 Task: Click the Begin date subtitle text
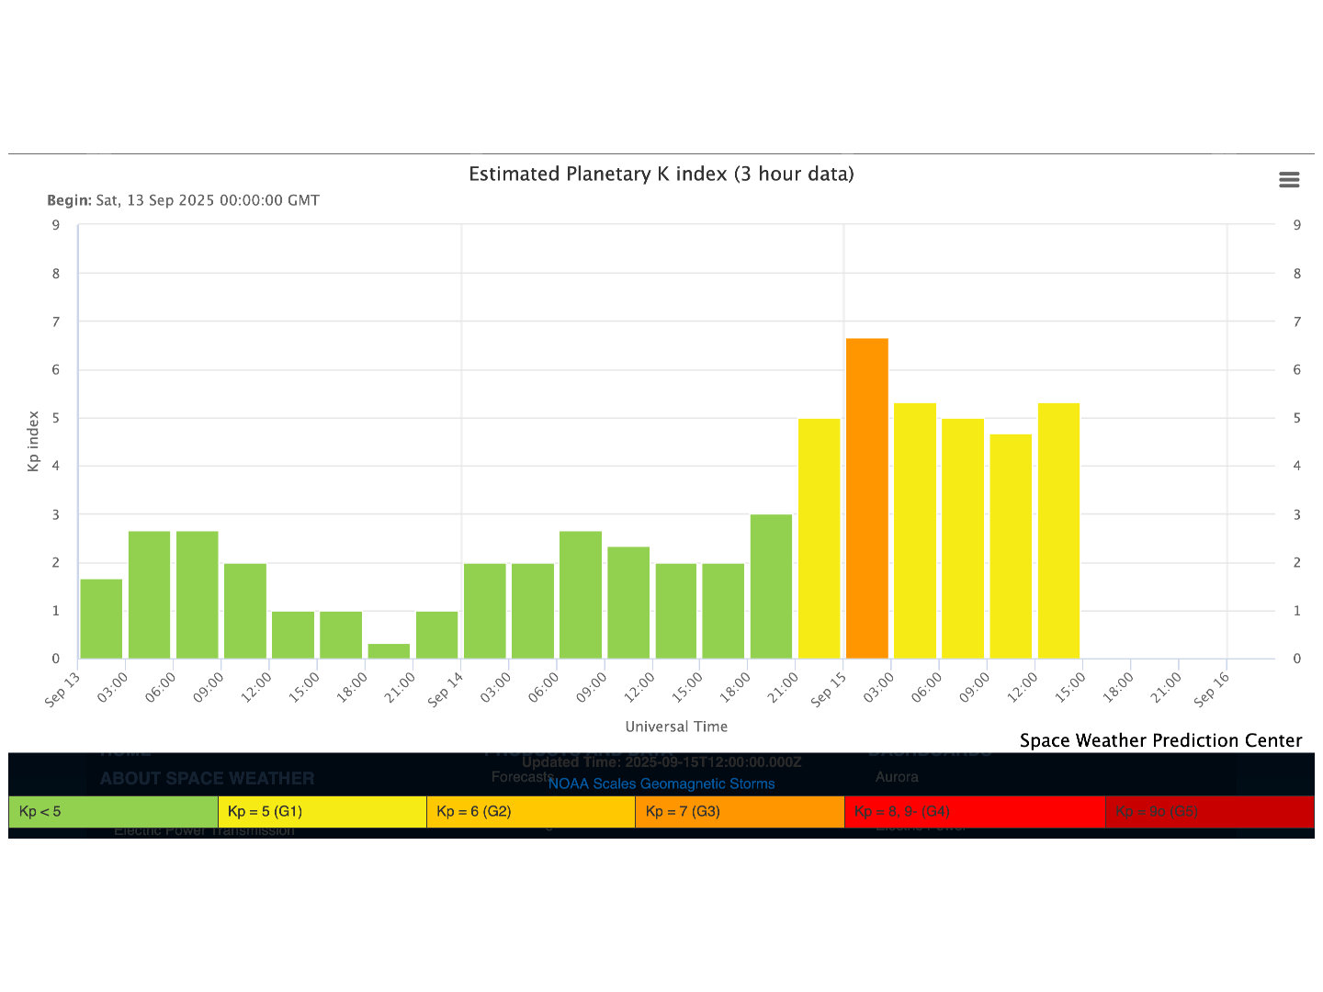(183, 200)
